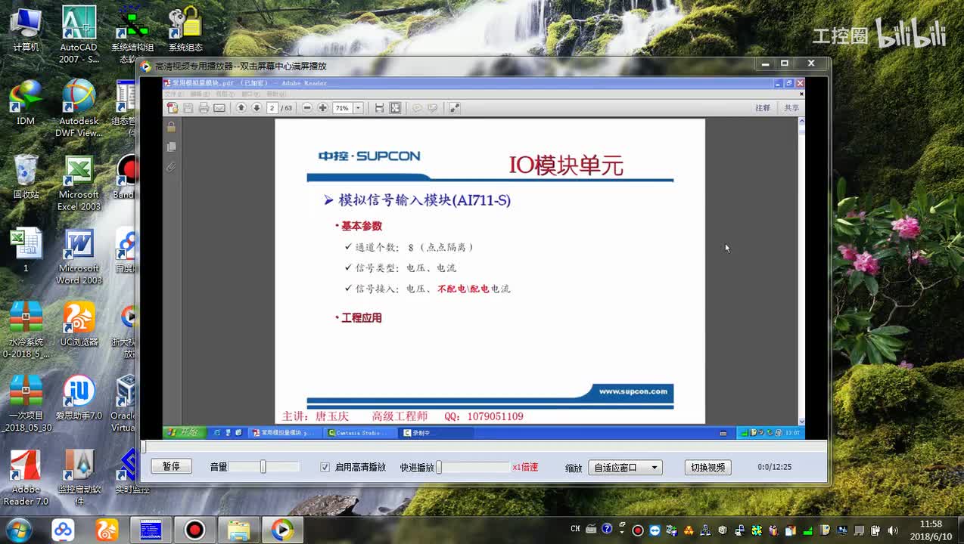Open Microsoft Word 2003 shortcut
The image size is (964, 544).
click(79, 256)
